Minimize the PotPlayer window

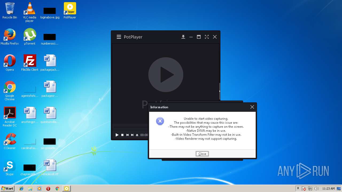pos(191,37)
